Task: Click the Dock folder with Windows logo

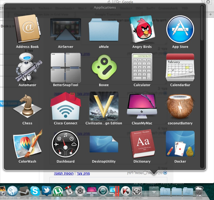Action: (188, 191)
